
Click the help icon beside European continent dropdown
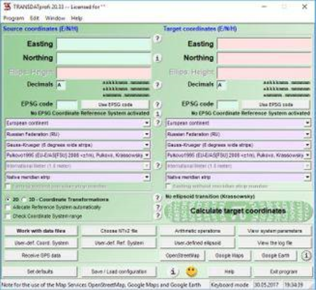tap(158, 122)
